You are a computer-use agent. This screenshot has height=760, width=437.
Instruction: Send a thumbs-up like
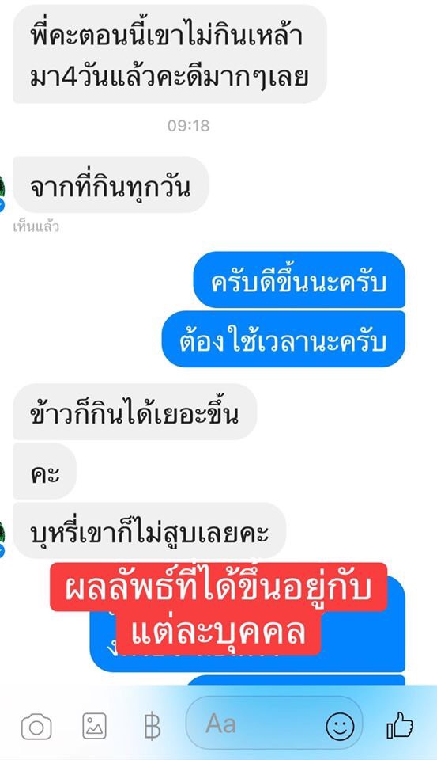tap(400, 726)
